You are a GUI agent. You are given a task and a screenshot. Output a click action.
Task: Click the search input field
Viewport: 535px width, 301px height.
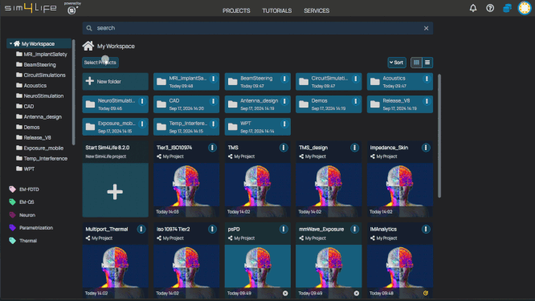pyautogui.click(x=258, y=28)
